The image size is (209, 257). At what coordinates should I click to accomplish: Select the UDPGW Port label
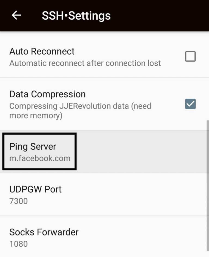(35, 189)
